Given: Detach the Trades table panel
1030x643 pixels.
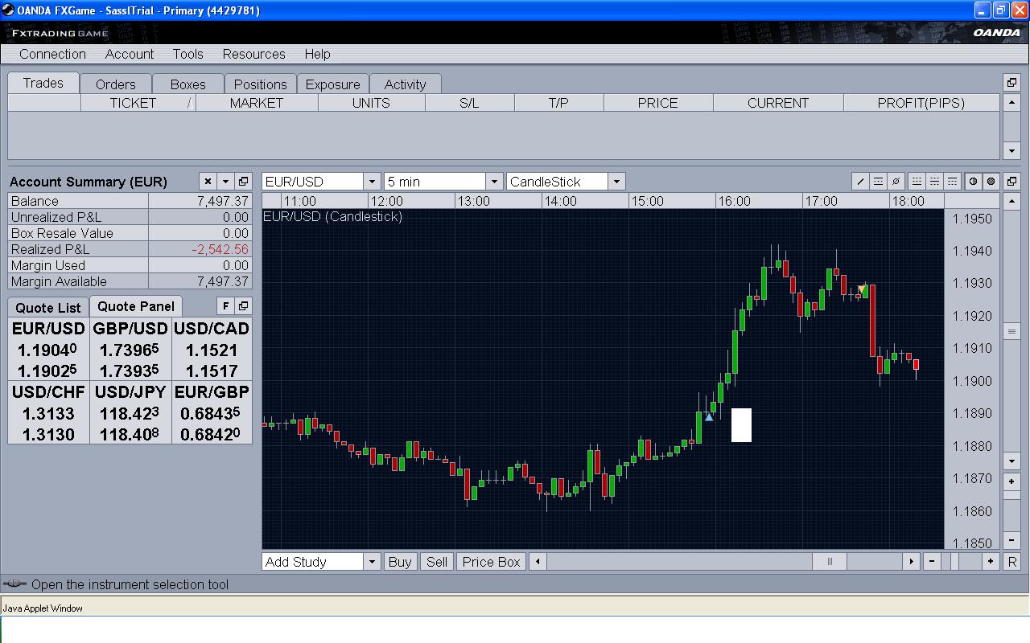Looking at the screenshot, I should pos(1012,83).
